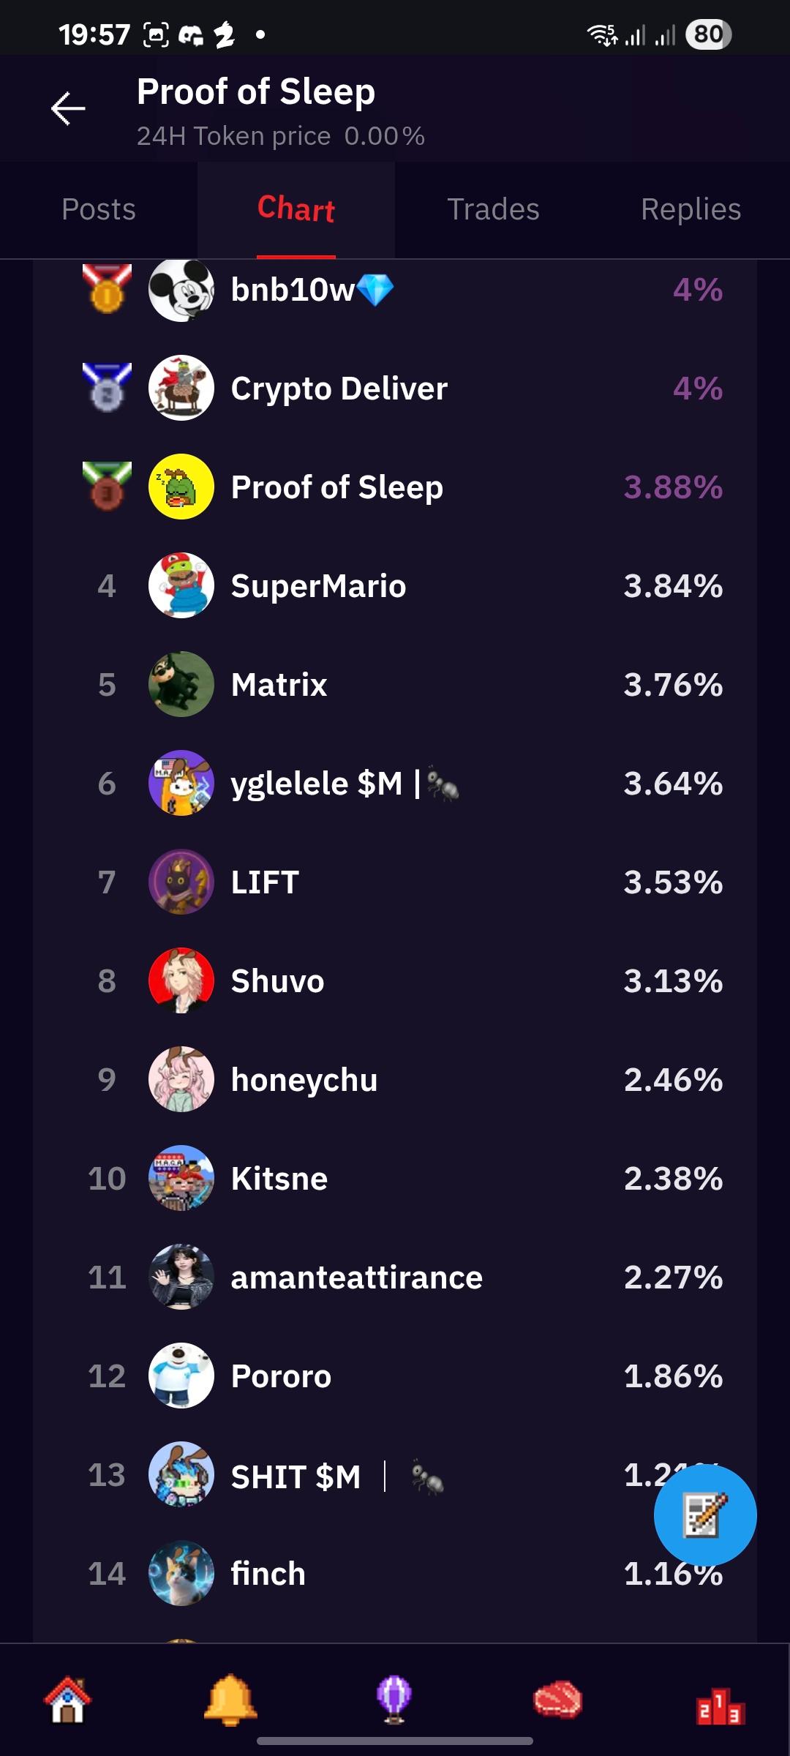The height and width of the screenshot is (1756, 790).
Task: Tap the honeychu holder name
Action: click(x=304, y=1080)
